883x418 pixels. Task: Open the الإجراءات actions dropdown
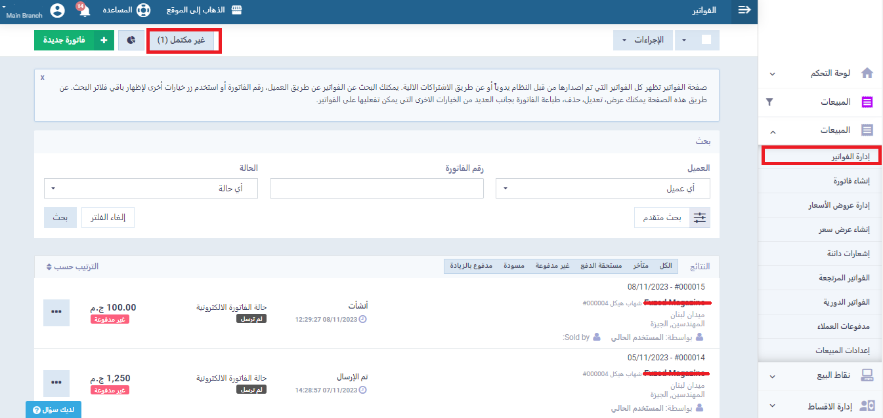(644, 41)
